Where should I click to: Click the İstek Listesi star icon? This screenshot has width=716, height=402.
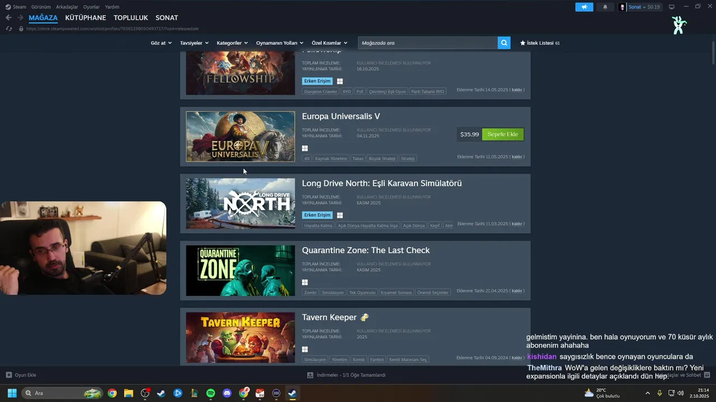[522, 43]
